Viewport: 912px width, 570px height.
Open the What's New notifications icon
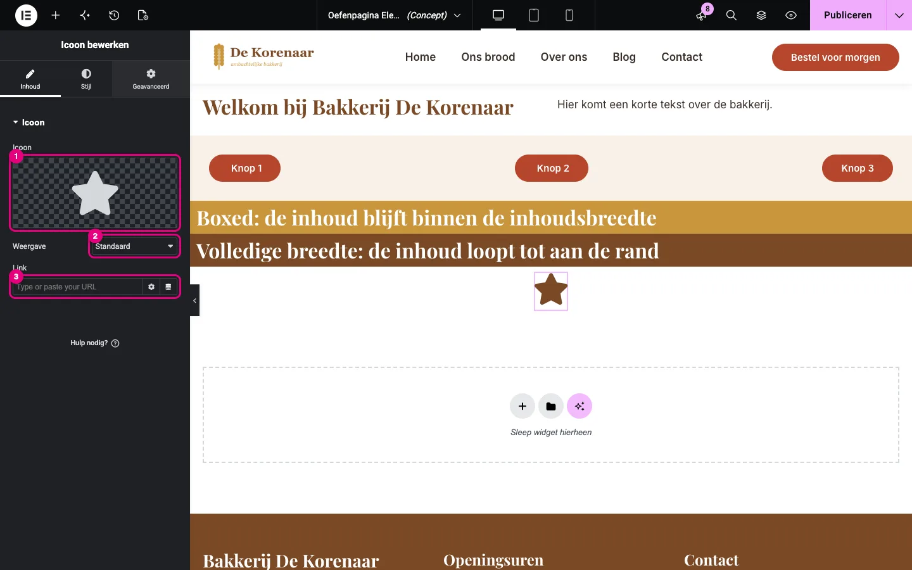(702, 15)
